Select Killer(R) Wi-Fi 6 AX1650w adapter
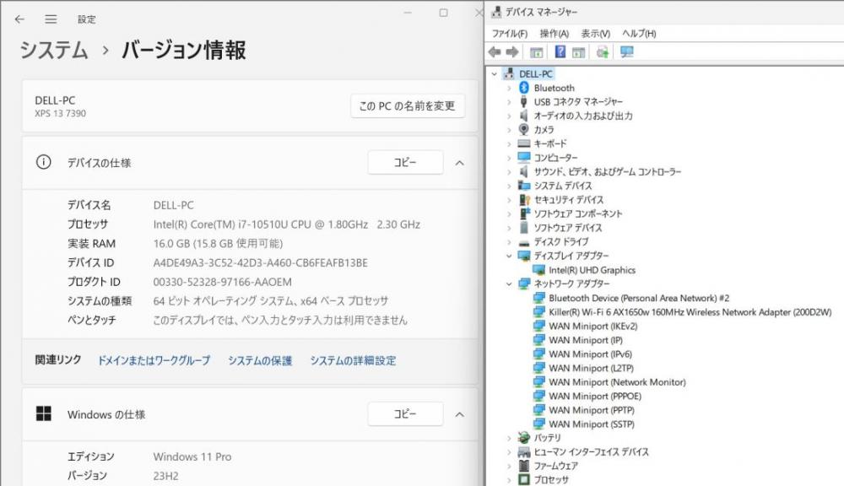Viewport: 844px width, 486px height. click(x=690, y=312)
